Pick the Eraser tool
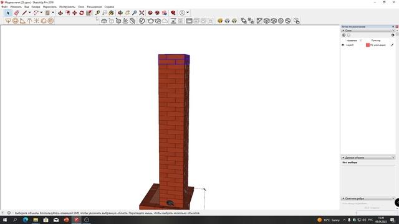399x224 pixels. coord(17,12)
